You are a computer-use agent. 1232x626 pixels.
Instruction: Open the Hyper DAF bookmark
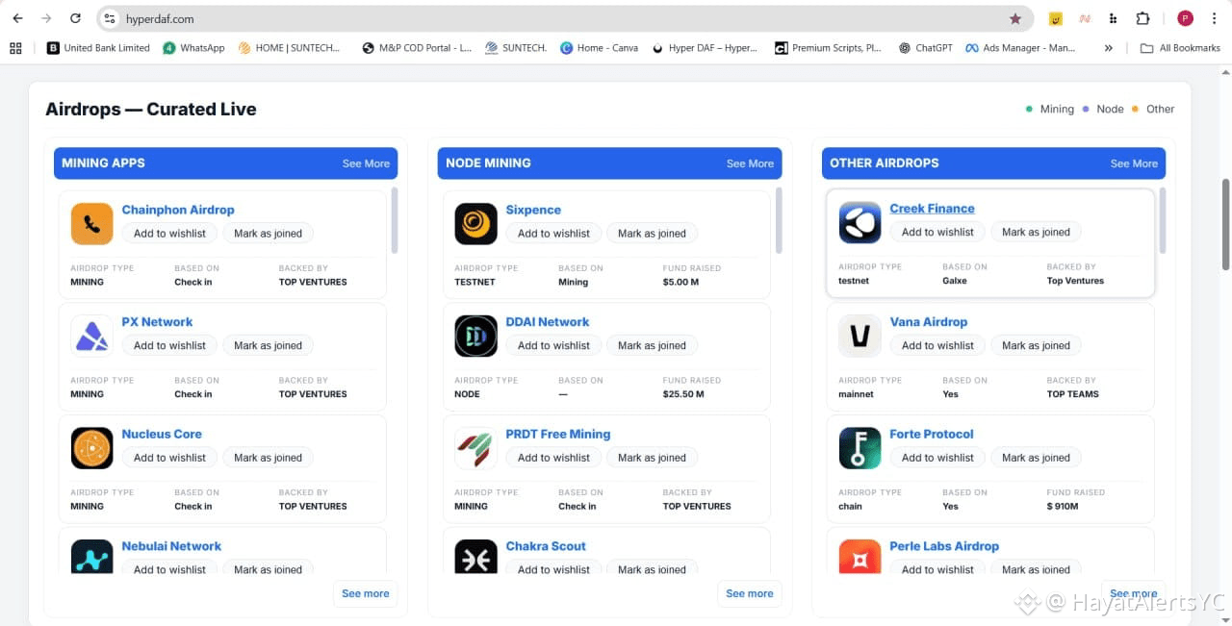(x=705, y=47)
